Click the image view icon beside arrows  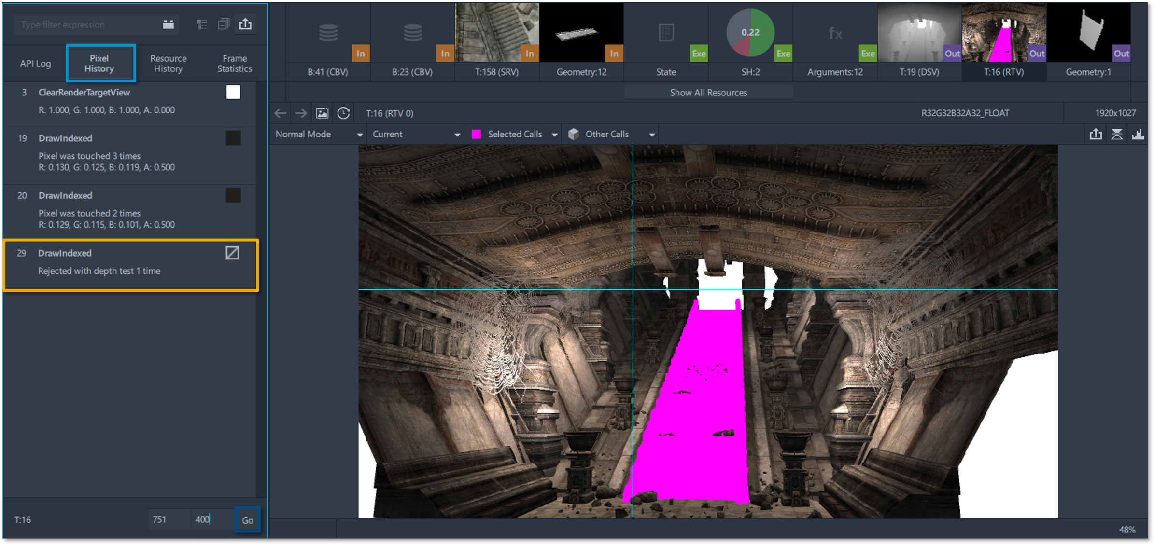(322, 113)
